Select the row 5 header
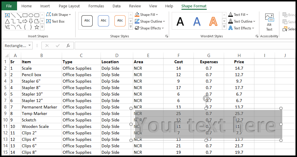This screenshot has height=157, width=297. pos(5,88)
